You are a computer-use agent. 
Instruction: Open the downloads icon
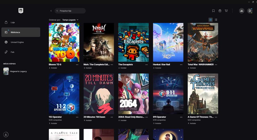pos(6,134)
